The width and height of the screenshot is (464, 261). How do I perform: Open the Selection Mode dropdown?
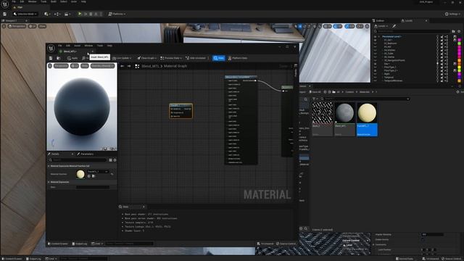click(25, 14)
